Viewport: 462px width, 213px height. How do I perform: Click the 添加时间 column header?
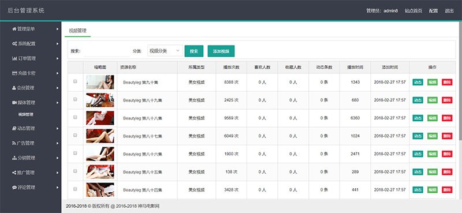(390, 67)
